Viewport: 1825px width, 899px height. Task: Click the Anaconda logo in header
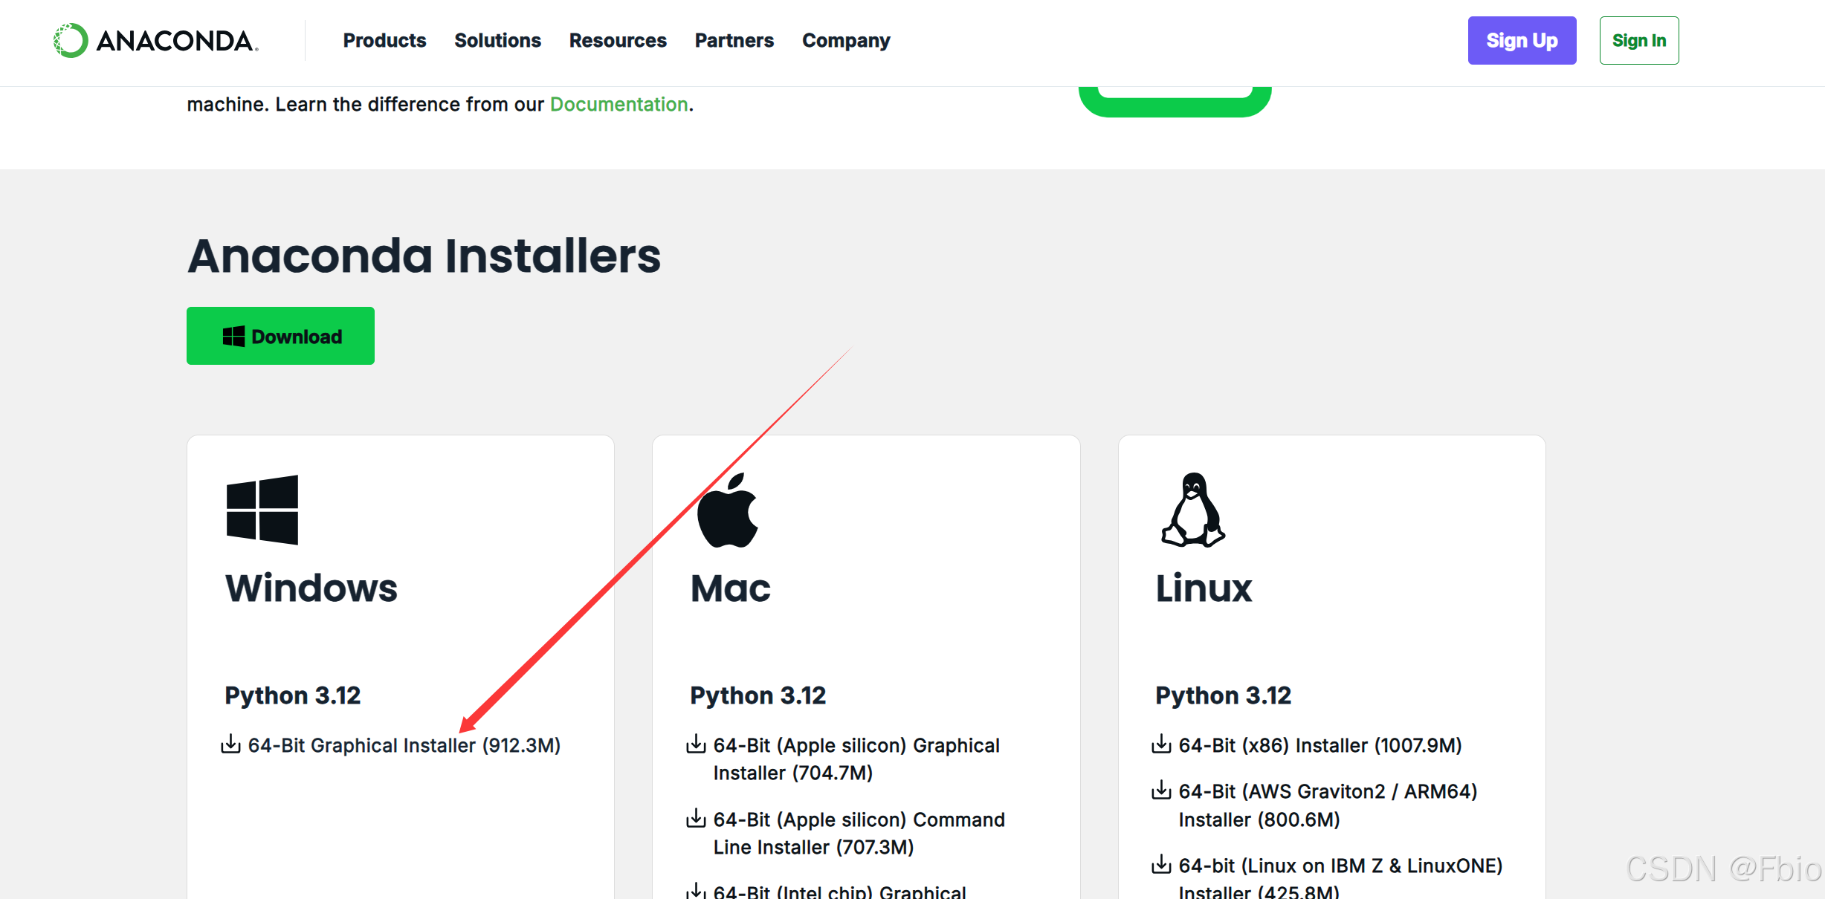pyautogui.click(x=156, y=40)
